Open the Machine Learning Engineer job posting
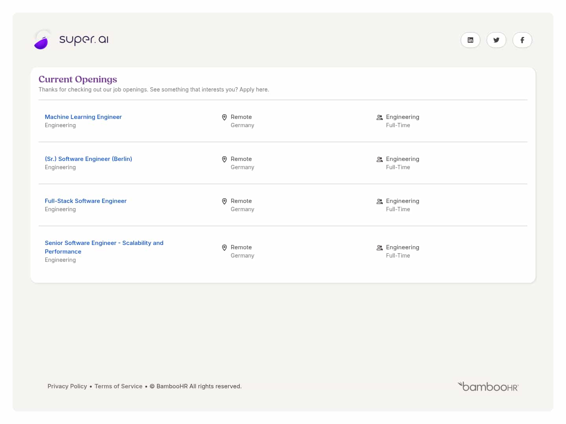 pos(83,117)
